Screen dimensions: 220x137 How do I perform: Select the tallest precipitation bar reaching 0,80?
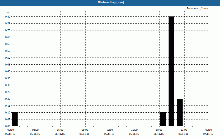pyautogui.click(x=171, y=71)
